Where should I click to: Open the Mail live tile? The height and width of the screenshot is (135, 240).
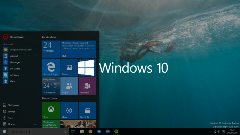pos(78,49)
